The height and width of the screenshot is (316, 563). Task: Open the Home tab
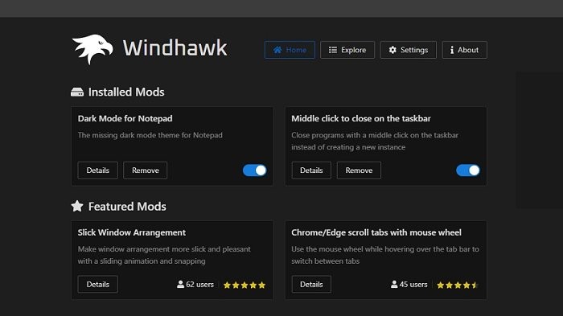click(x=290, y=50)
